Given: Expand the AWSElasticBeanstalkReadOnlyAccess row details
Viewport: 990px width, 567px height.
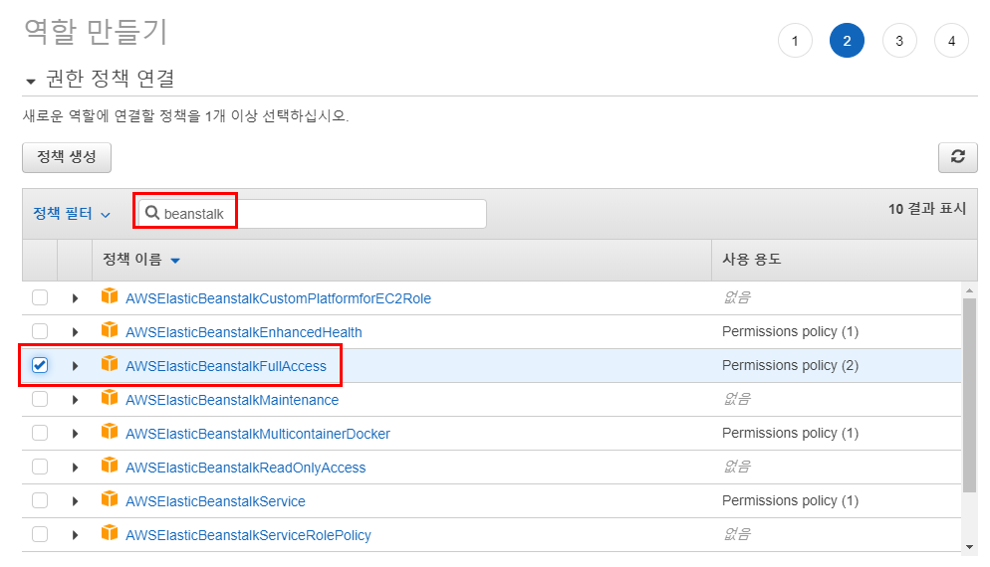Looking at the screenshot, I should click(75, 468).
